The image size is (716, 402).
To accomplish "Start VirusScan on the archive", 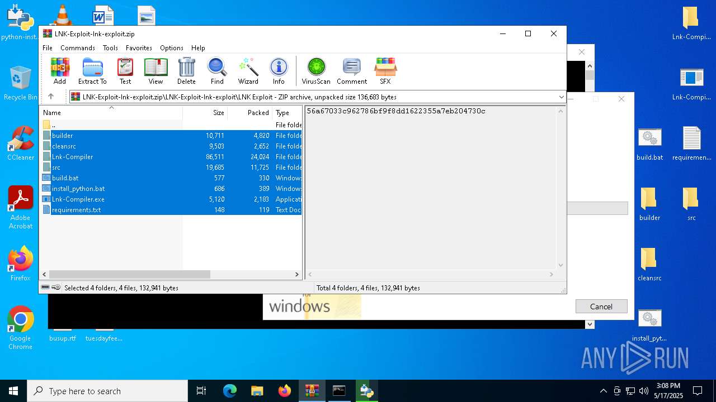I will tap(316, 71).
